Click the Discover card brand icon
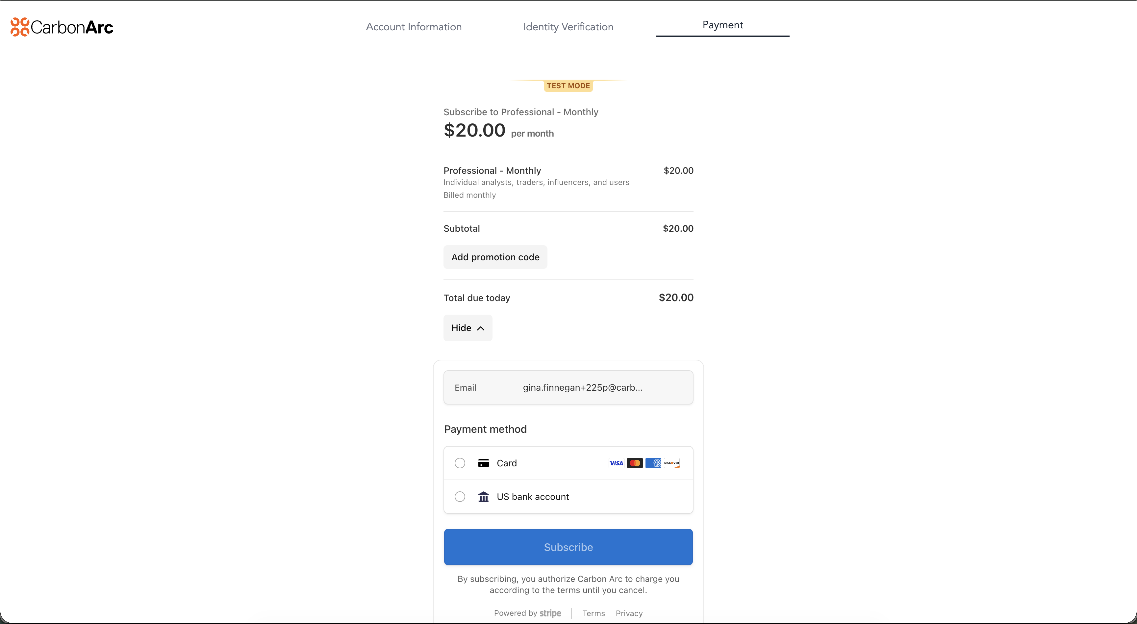Viewport: 1137px width, 624px height. coord(671,463)
